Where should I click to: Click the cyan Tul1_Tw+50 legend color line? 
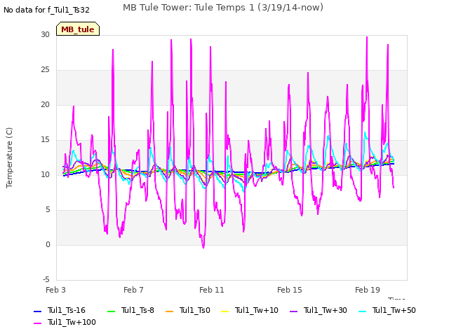pos(363,311)
